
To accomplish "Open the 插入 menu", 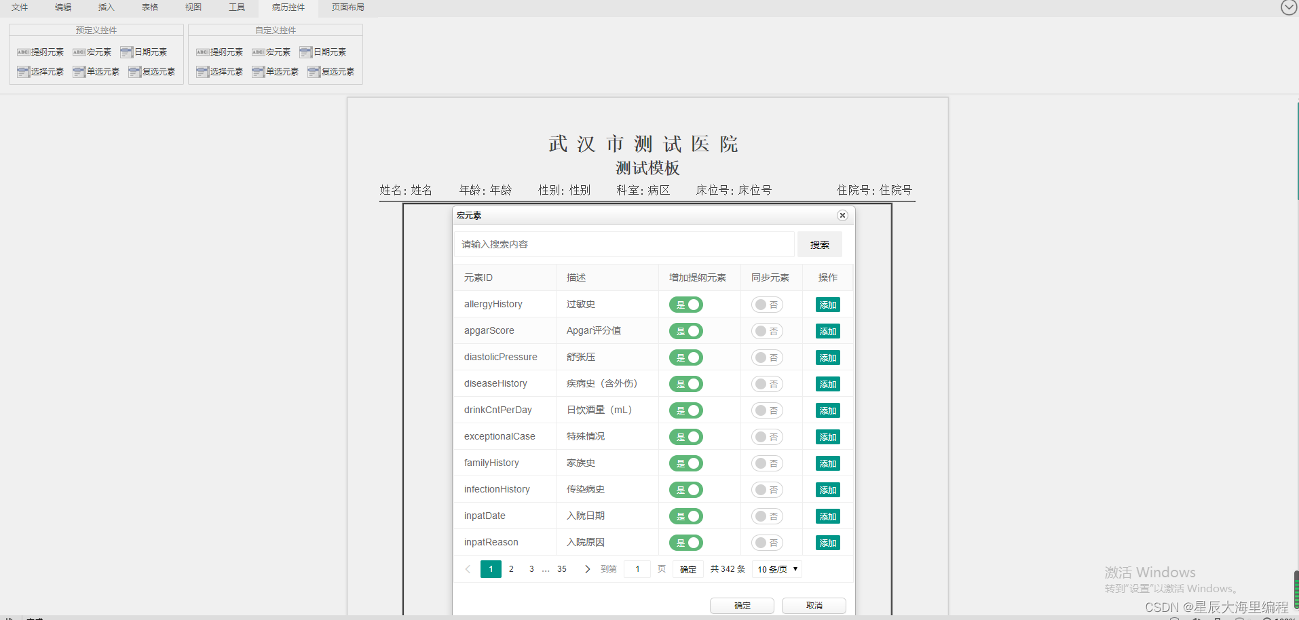I will [107, 7].
